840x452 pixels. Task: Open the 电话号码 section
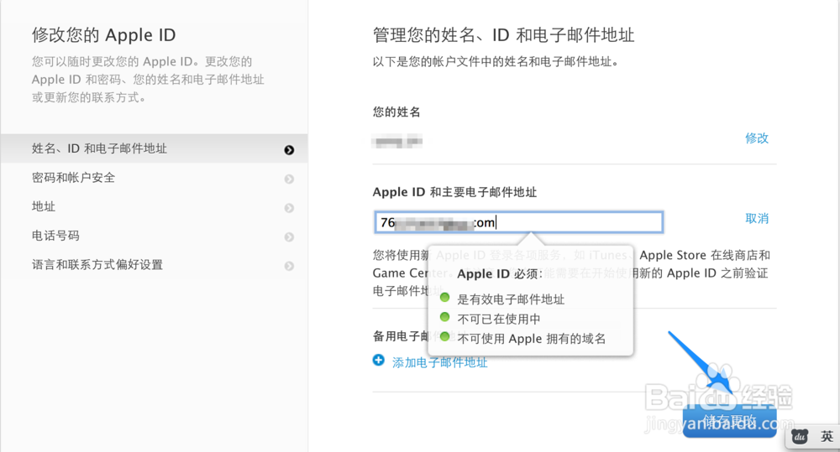[55, 236]
